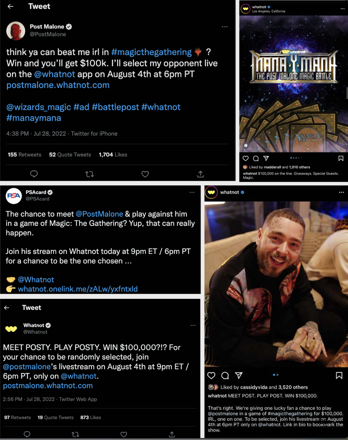Retweet the Whatnot MEET POSTY tweet
The width and height of the screenshot is (348, 440).
[75, 434]
